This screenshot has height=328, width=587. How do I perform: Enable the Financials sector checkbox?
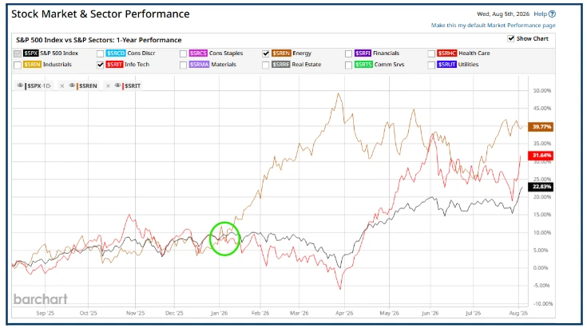348,53
